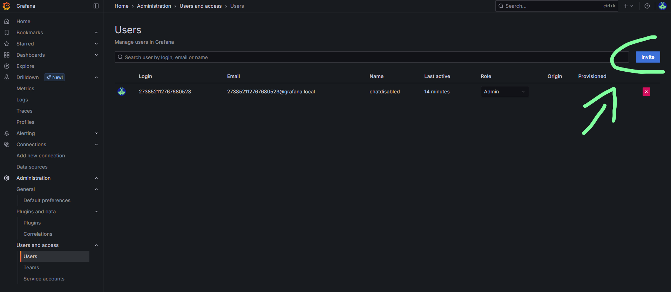The width and height of the screenshot is (671, 292).
Task: Click Home in the breadcrumb
Action: pyautogui.click(x=122, y=6)
